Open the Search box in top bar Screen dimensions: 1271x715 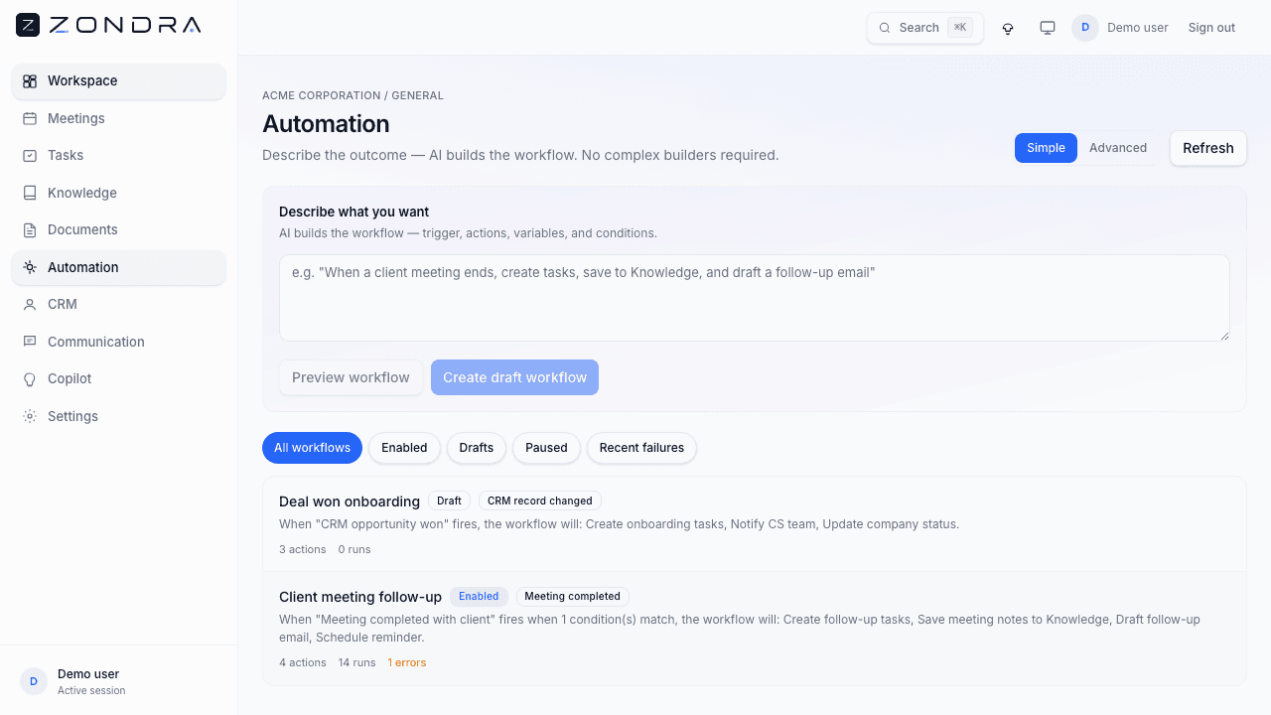coord(925,28)
